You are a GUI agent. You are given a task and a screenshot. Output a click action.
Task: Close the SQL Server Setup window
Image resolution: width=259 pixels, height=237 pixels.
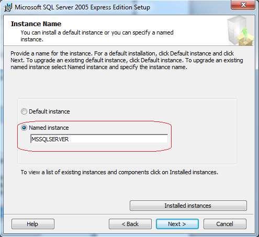pos(243,5)
